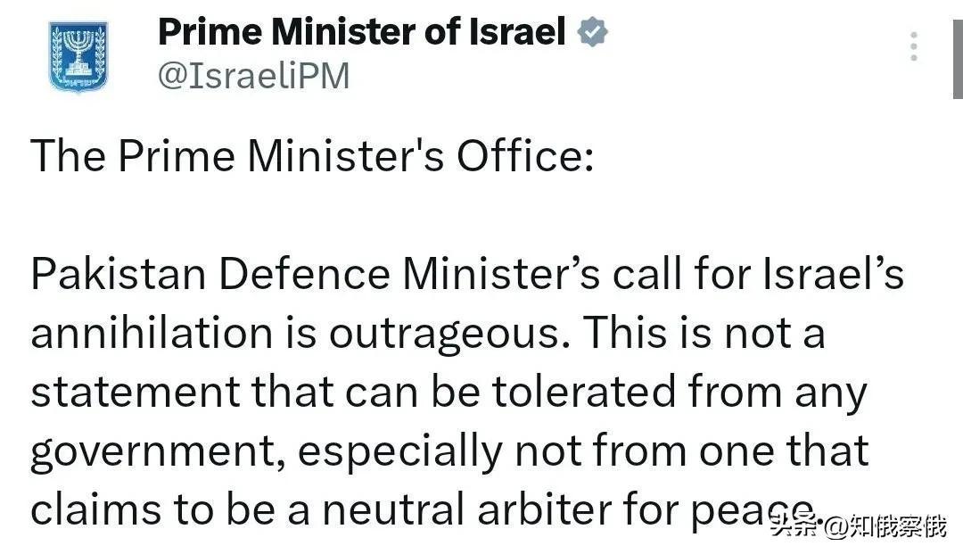
Task: Open the Prime Minister of Israel profile name
Action: [x=362, y=33]
